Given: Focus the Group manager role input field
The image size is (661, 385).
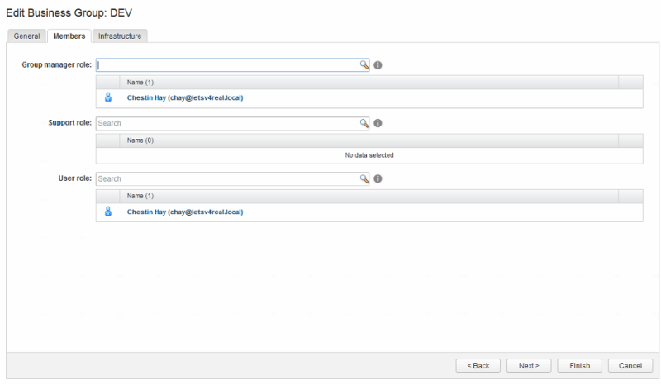Looking at the screenshot, I should 227,64.
